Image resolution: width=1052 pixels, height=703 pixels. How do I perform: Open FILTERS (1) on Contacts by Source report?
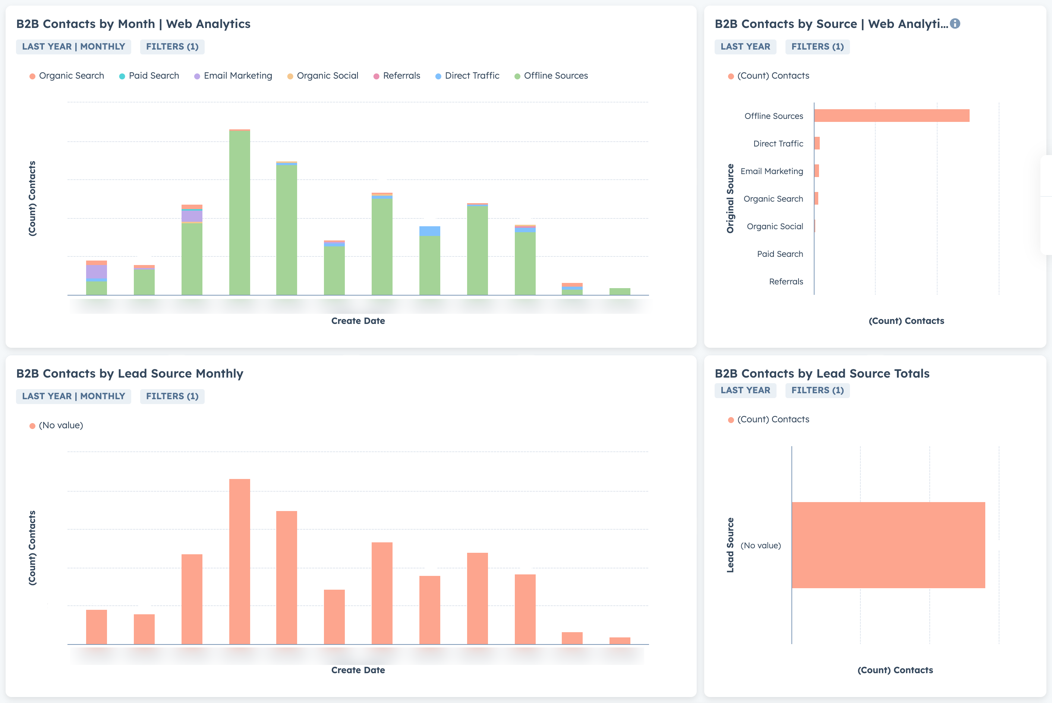point(817,47)
